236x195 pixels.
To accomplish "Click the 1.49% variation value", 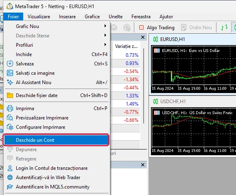I will click(x=132, y=104).
